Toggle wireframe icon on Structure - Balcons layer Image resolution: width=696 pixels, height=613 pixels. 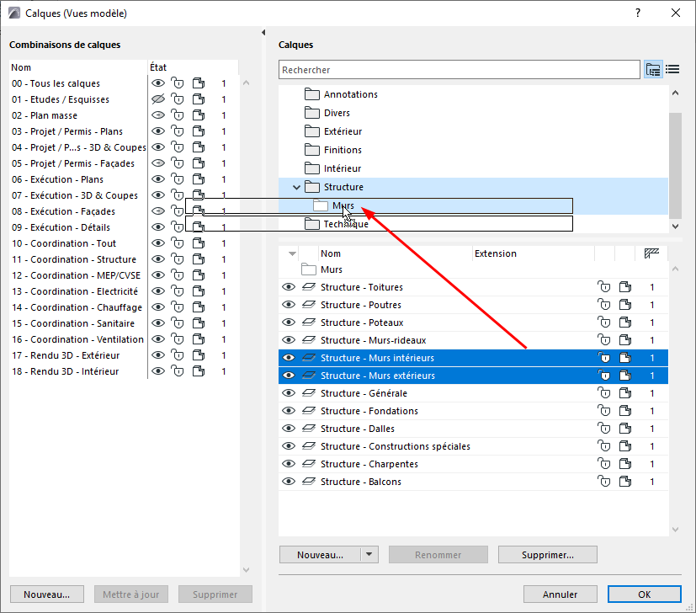click(625, 482)
